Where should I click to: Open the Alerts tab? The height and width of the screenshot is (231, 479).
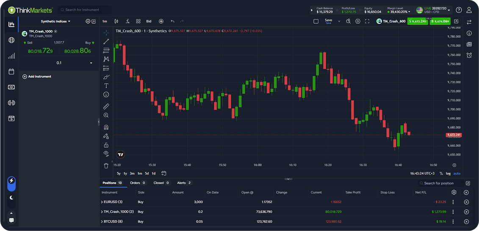[x=184, y=183]
